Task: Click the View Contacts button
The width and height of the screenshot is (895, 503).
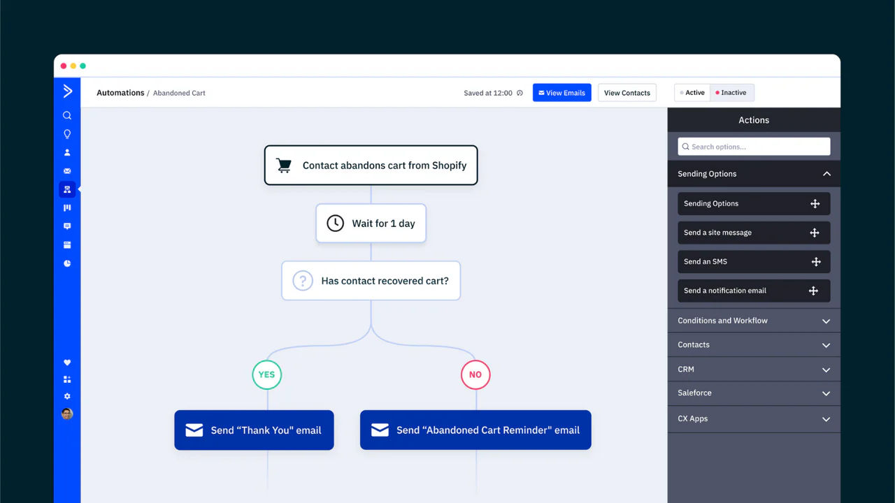Action: pyautogui.click(x=626, y=93)
